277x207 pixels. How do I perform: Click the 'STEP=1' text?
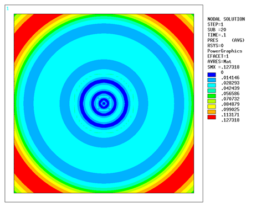pyautogui.click(x=216, y=24)
